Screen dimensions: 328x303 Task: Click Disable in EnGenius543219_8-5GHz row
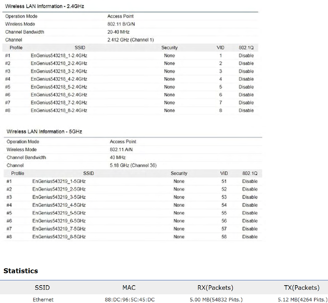(250, 237)
